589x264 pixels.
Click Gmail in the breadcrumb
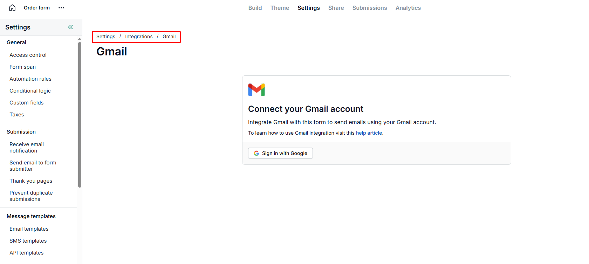169,36
